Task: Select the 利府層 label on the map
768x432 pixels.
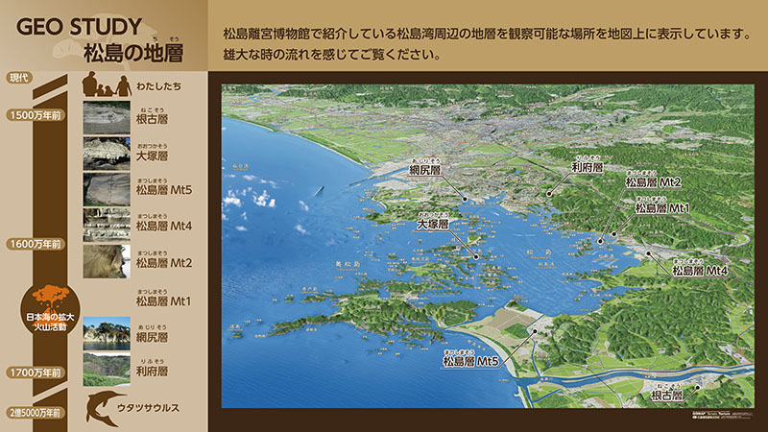Action: (x=585, y=167)
